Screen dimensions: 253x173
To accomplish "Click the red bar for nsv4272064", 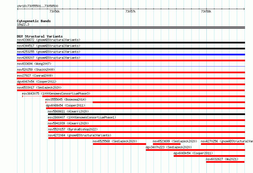I will (147, 138).
